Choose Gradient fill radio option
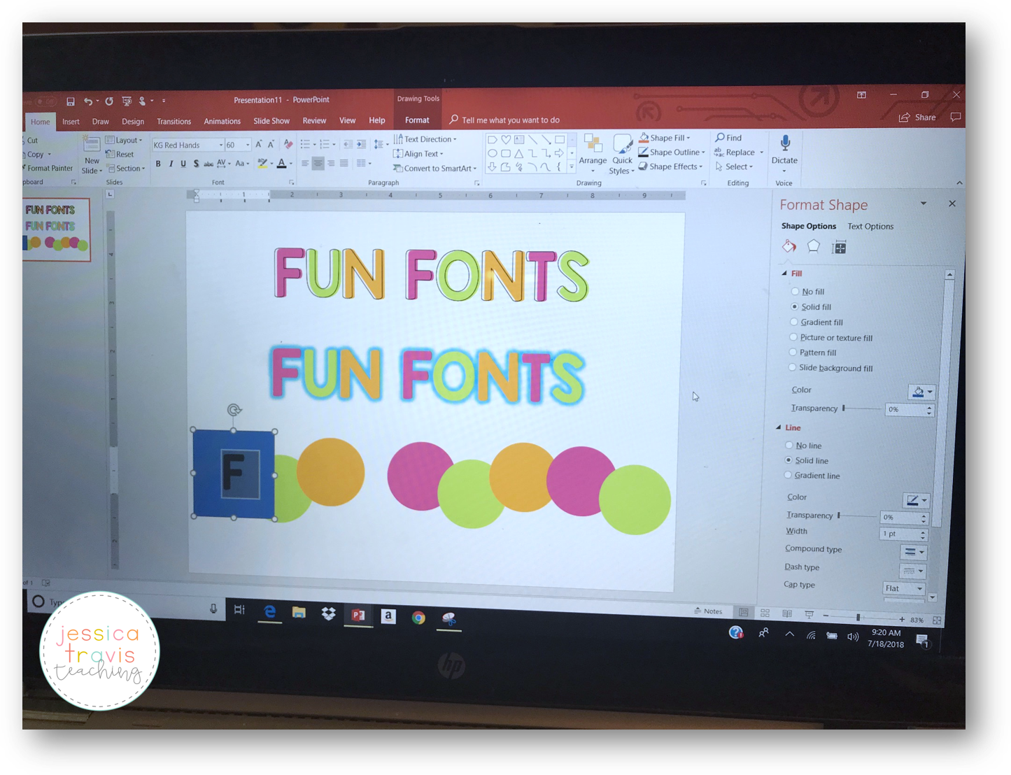Screen dimensions: 1011x775 (794, 322)
